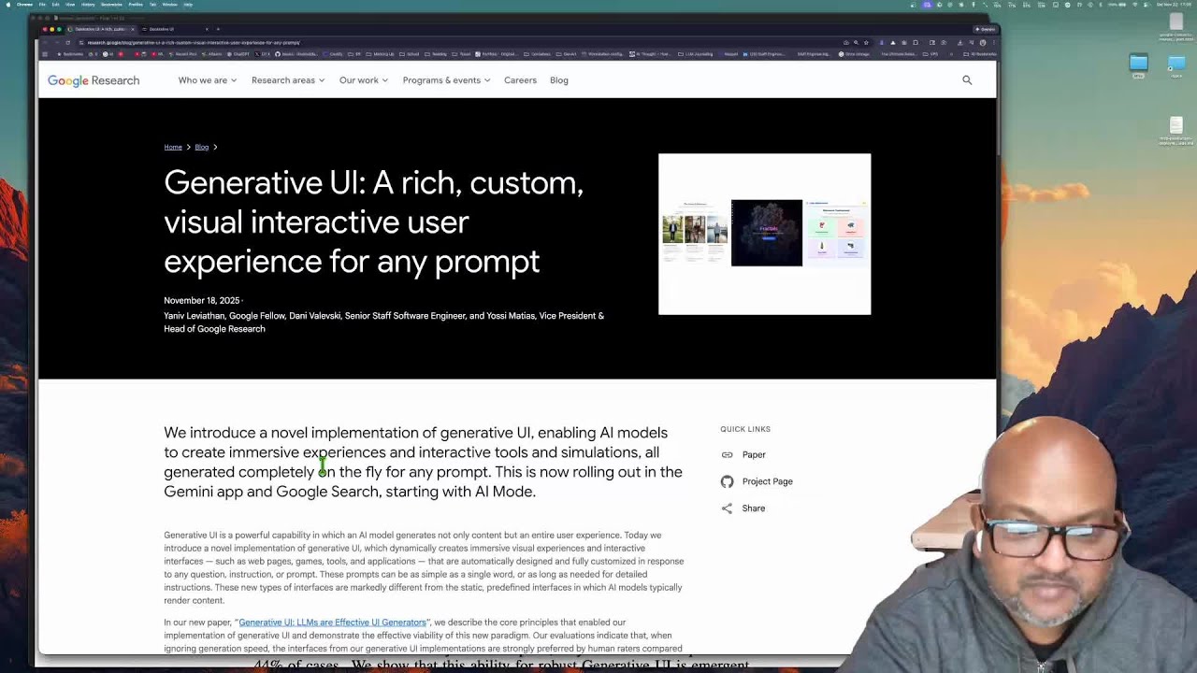Image resolution: width=1197 pixels, height=673 pixels.
Task: Open the Paper quick link
Action: 754,454
